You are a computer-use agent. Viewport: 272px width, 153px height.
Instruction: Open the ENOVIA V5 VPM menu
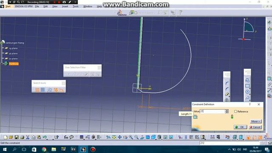(24, 6)
